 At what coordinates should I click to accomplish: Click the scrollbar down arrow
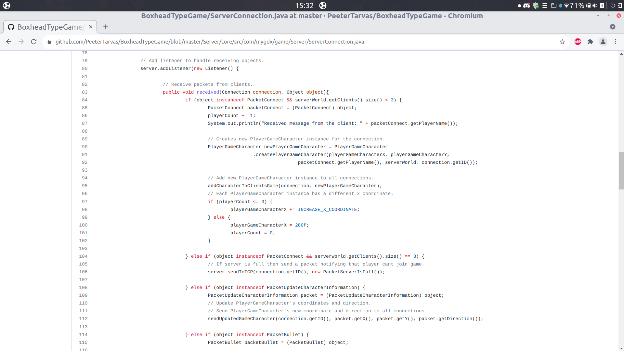pyautogui.click(x=621, y=348)
